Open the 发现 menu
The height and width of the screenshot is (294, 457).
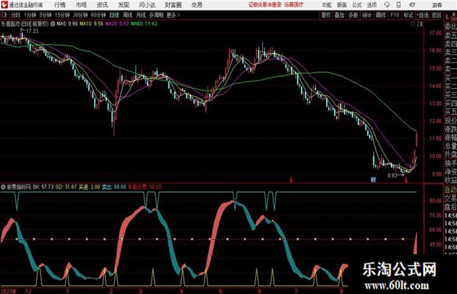click(x=124, y=5)
